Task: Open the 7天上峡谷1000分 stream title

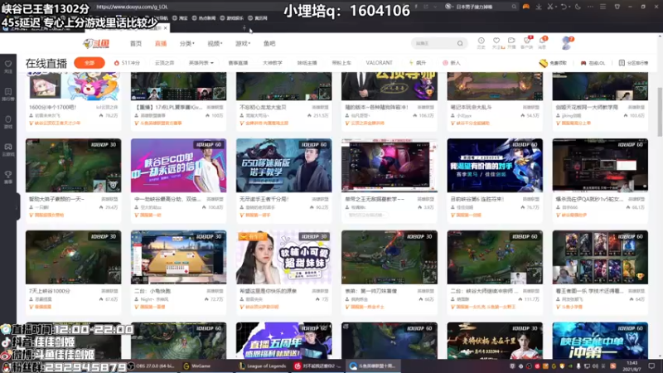Action: [50, 291]
